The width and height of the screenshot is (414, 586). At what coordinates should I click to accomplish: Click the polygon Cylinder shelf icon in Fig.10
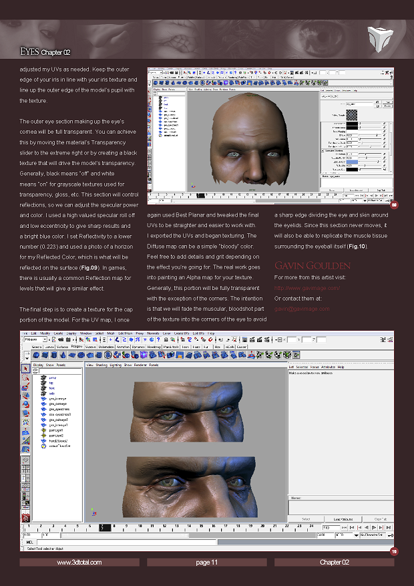[x=53, y=355]
